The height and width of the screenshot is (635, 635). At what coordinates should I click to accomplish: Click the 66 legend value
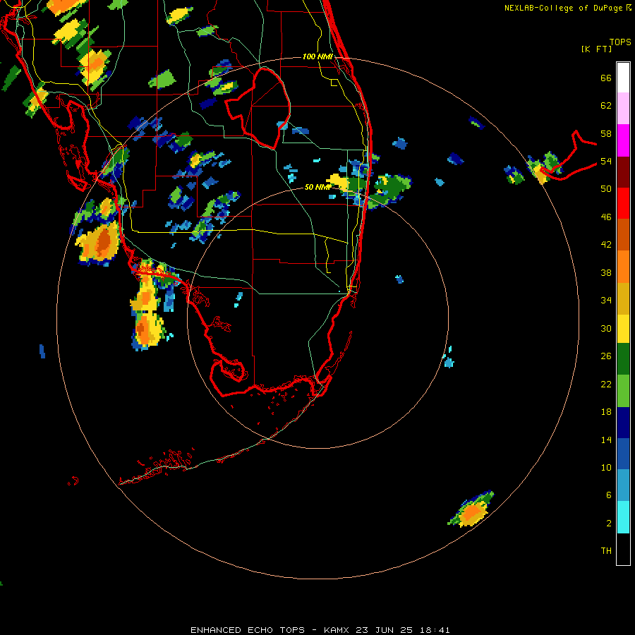coord(606,78)
